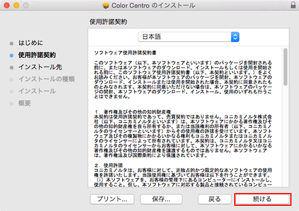Click the blue bullet beside 使用許諾契約
Screen dimensions: 299x211
tap(12, 55)
